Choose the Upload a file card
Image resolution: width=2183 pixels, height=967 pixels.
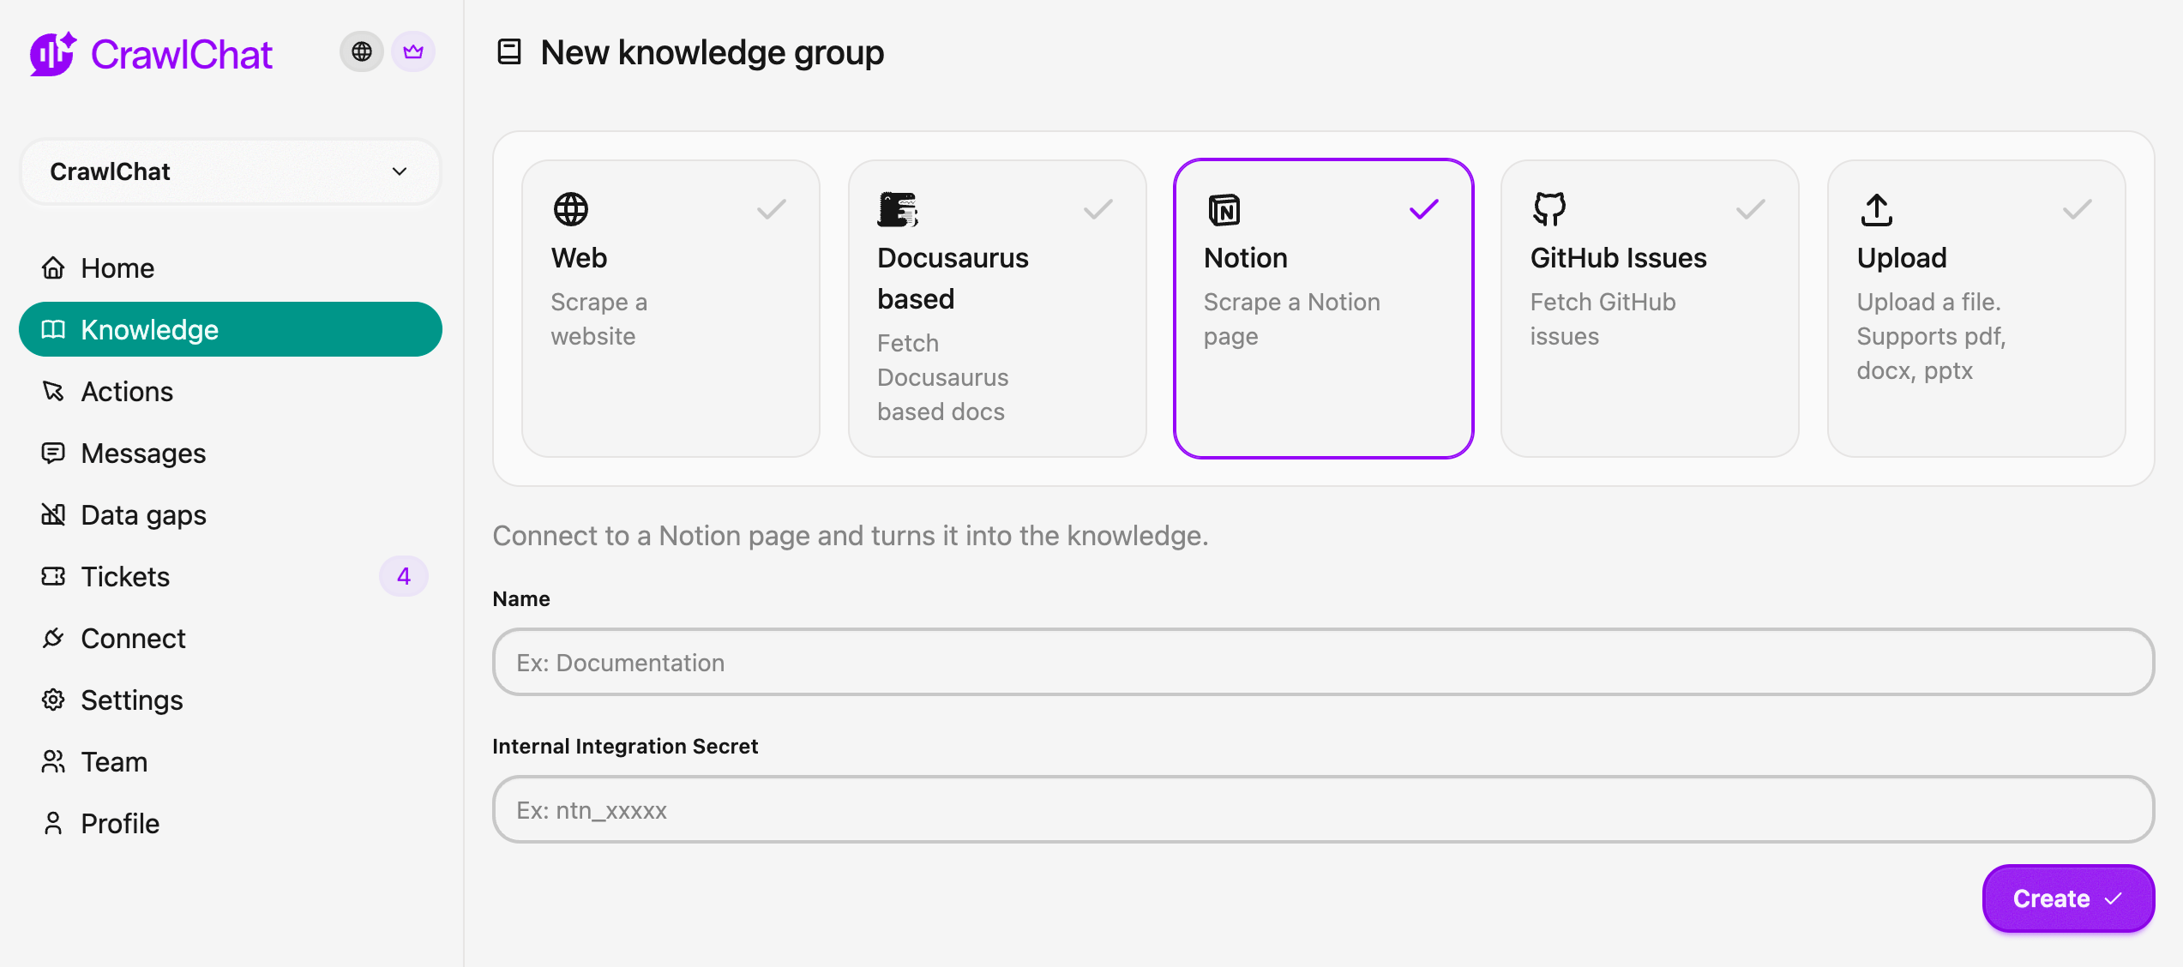click(1976, 309)
